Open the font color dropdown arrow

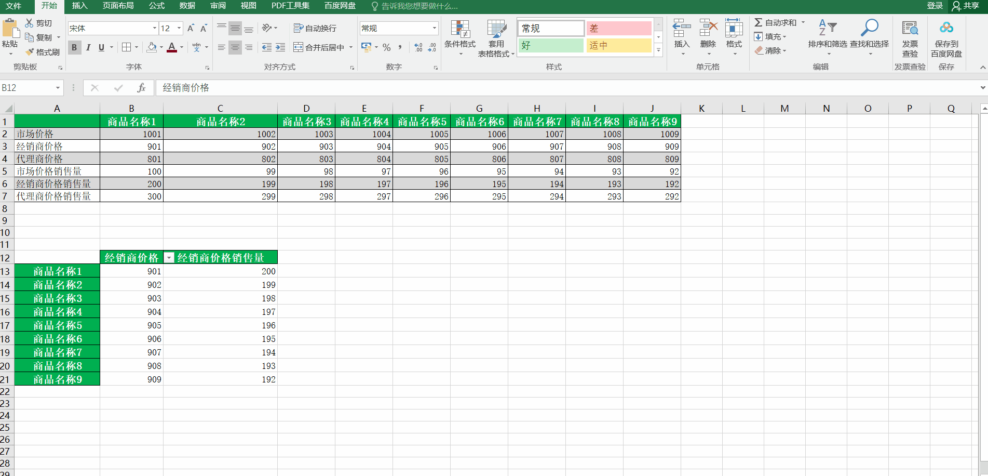click(x=182, y=47)
